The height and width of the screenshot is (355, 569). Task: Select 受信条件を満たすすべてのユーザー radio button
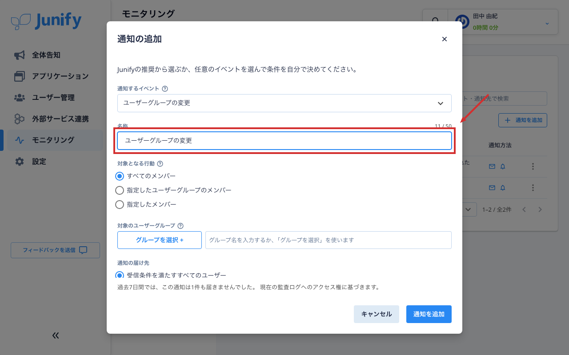[x=120, y=275]
